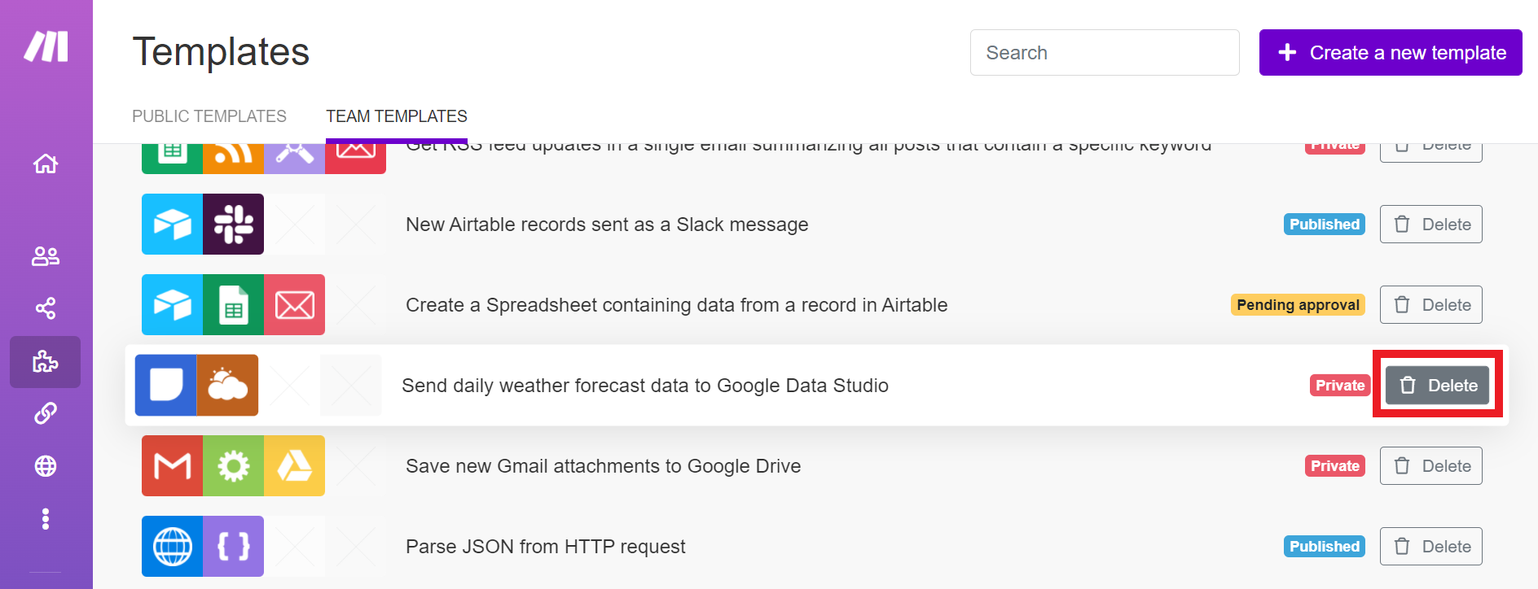This screenshot has height=589, width=1538.
Task: Open the chain-link Connections sidebar icon
Action: [46, 413]
